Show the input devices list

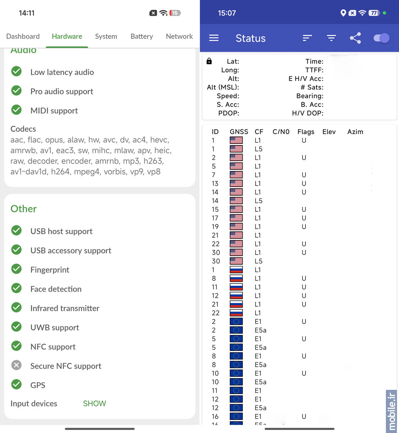(94, 403)
